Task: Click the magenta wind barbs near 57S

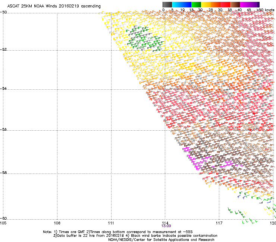Action: coord(197,159)
